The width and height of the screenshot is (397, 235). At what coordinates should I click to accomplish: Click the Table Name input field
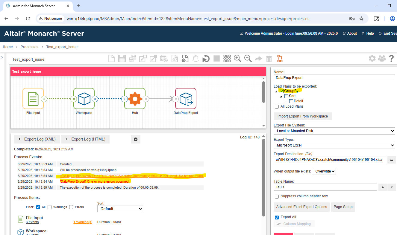tap(325, 187)
